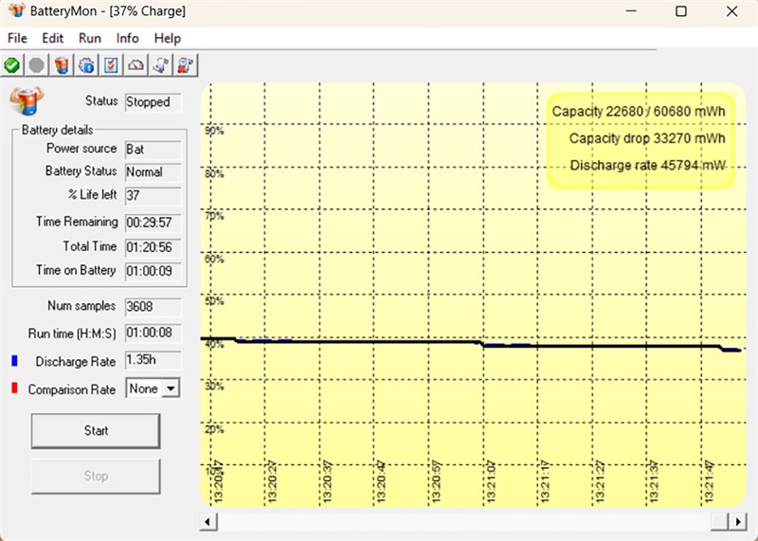Click the 90% axis label on graph
758x541 pixels.
pyautogui.click(x=214, y=131)
